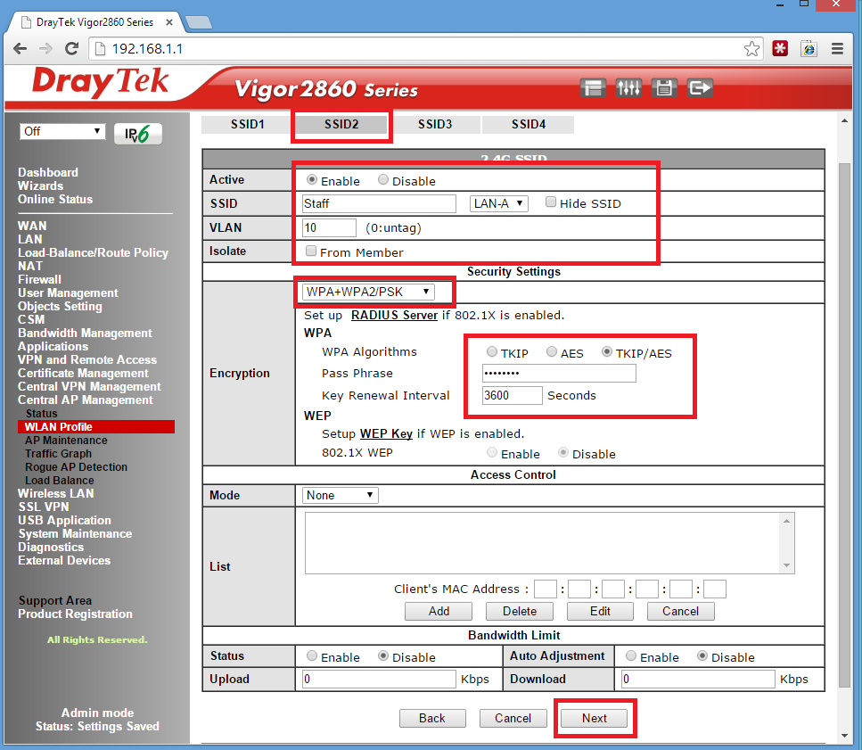Select TKIP/AES WPA algorithm

coord(607,351)
